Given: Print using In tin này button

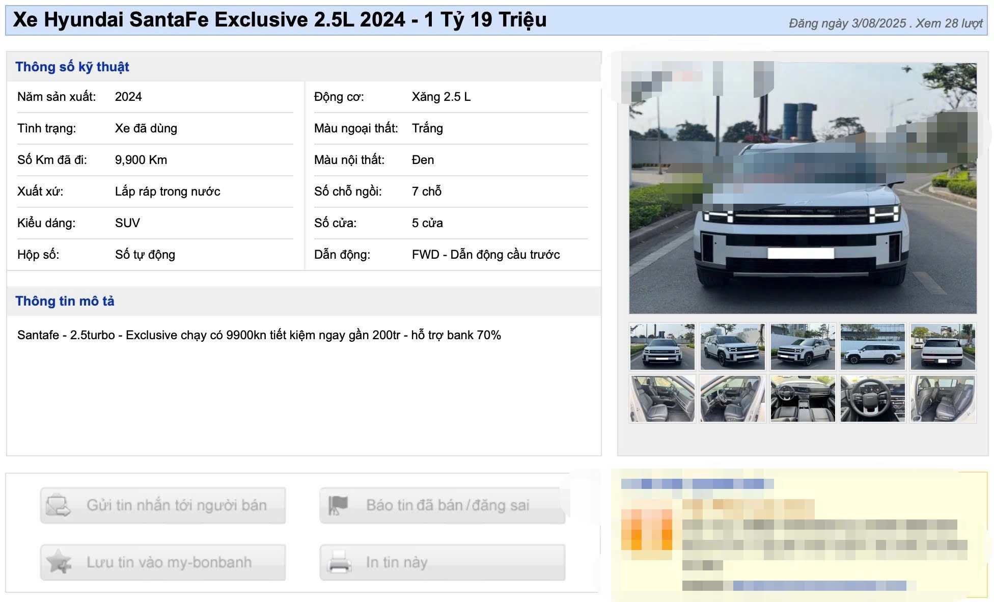Looking at the screenshot, I should 443,562.
